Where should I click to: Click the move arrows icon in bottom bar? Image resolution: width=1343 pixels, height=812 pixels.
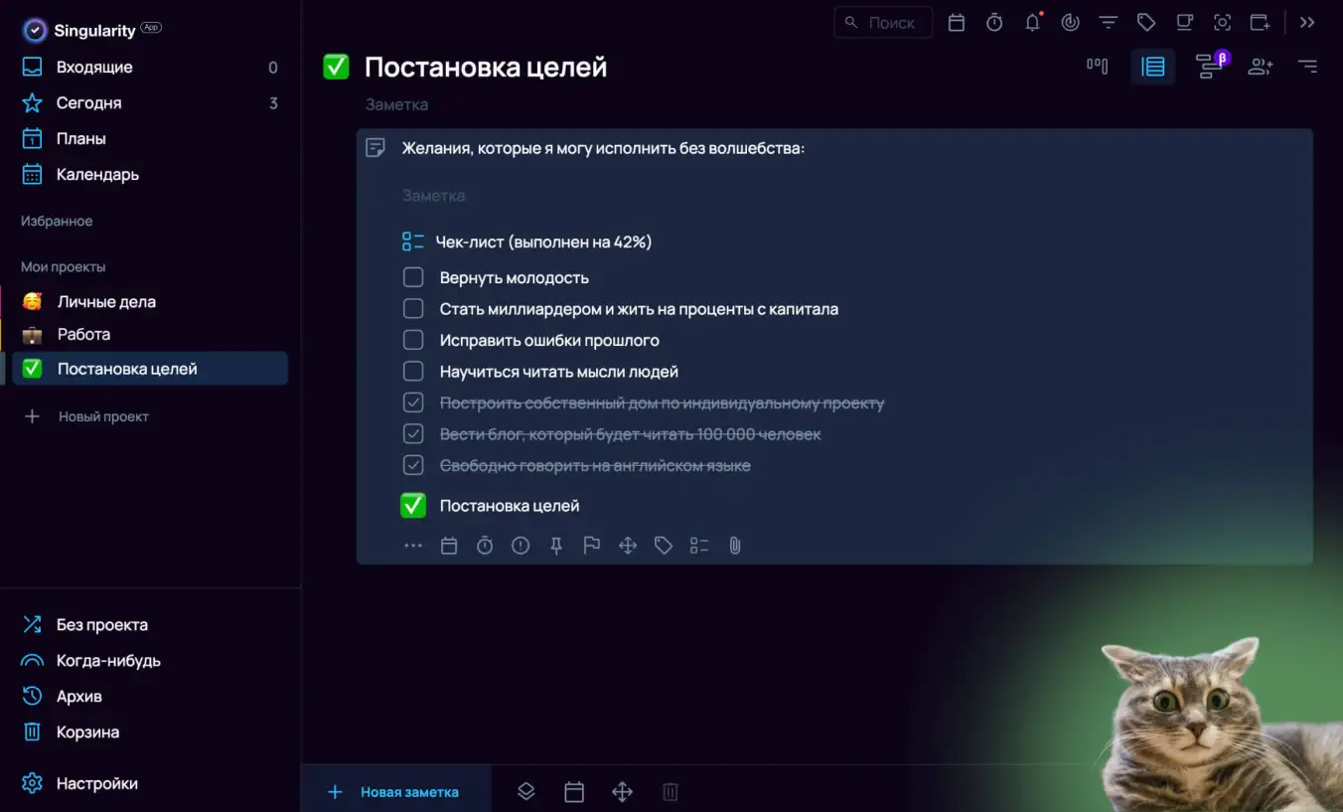[x=622, y=791]
